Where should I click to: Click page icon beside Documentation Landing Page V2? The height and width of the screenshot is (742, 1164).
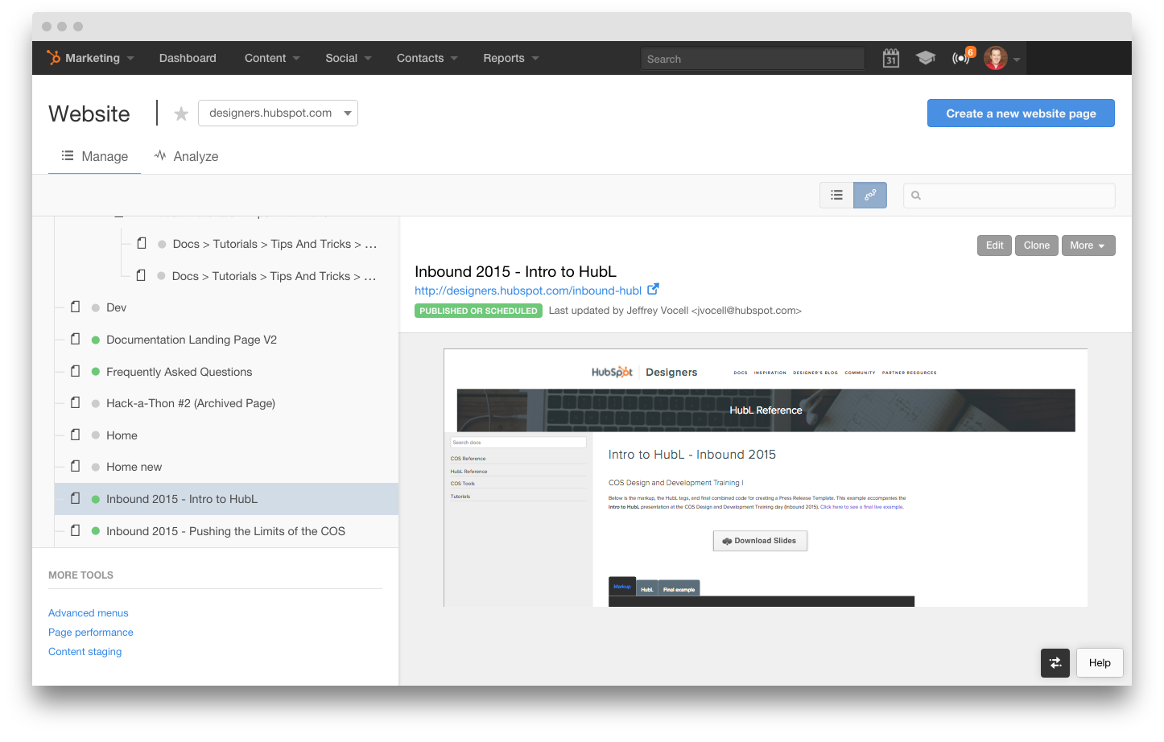pos(76,339)
